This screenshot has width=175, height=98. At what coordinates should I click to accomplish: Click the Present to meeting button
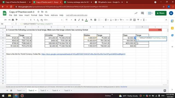pos(150,13)
